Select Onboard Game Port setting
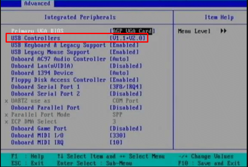Viewport: 248px width, 167px height. 39,129
